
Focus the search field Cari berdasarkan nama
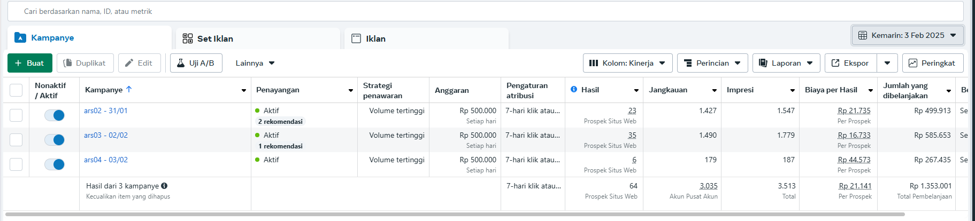(x=481, y=11)
